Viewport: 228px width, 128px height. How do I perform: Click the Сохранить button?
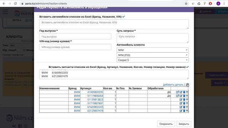click(x=166, y=124)
